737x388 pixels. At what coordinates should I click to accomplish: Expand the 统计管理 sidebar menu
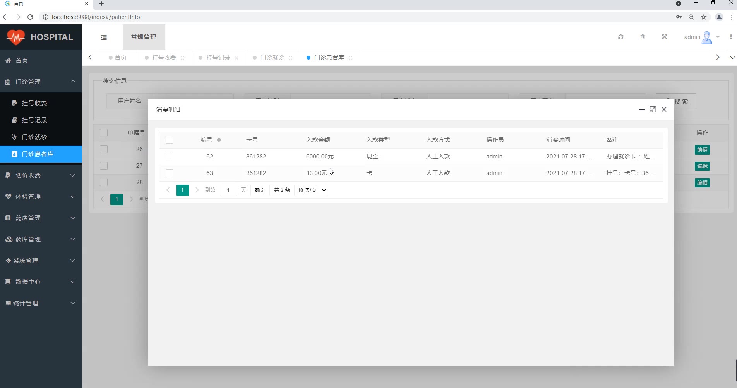[41, 303]
